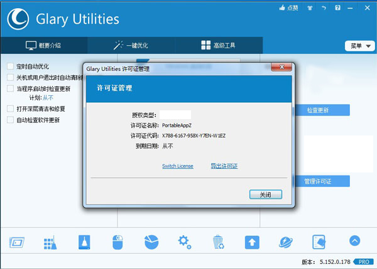
Task: Click the license code X788-6167-958X-Y7EN-W1EZ
Action: pos(194,135)
